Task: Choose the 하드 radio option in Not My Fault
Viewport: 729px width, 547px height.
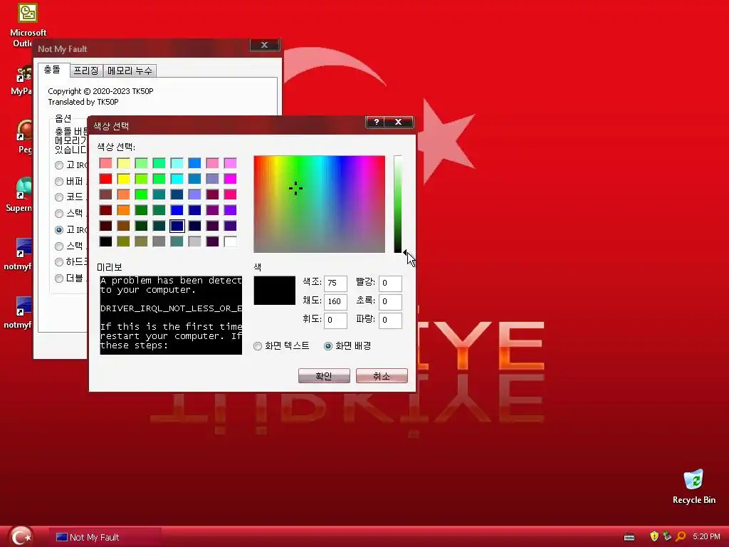Action: coord(59,262)
